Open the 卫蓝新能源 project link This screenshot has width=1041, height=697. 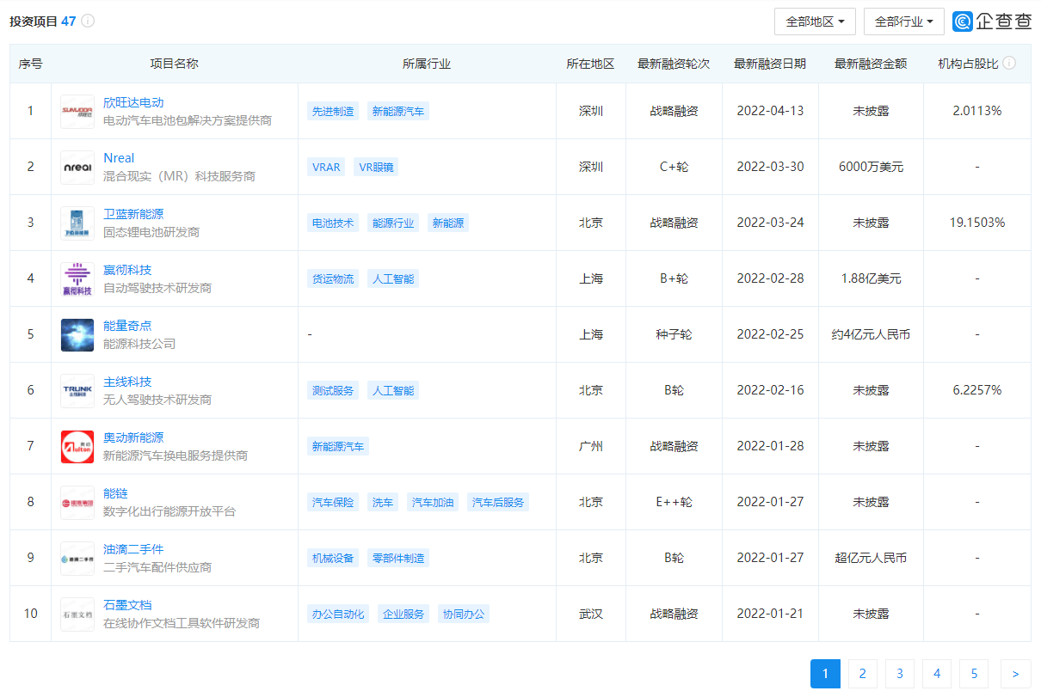133,214
